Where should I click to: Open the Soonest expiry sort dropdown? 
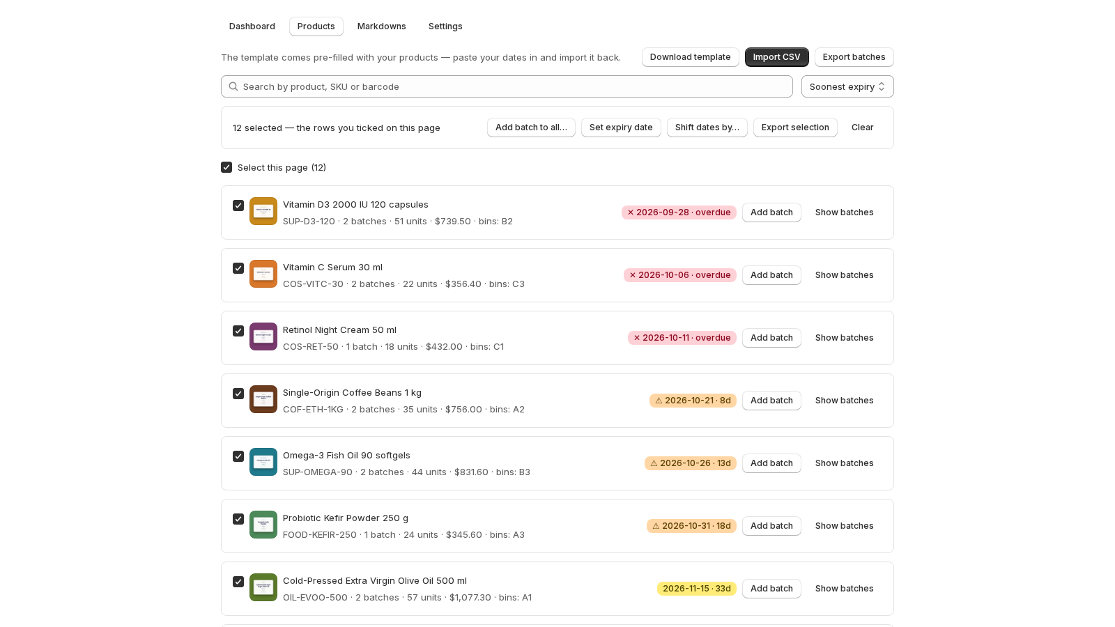coord(847,86)
